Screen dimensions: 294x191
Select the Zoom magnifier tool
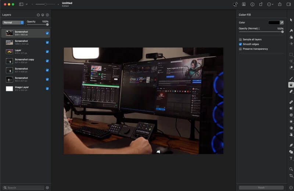tap(291, 169)
